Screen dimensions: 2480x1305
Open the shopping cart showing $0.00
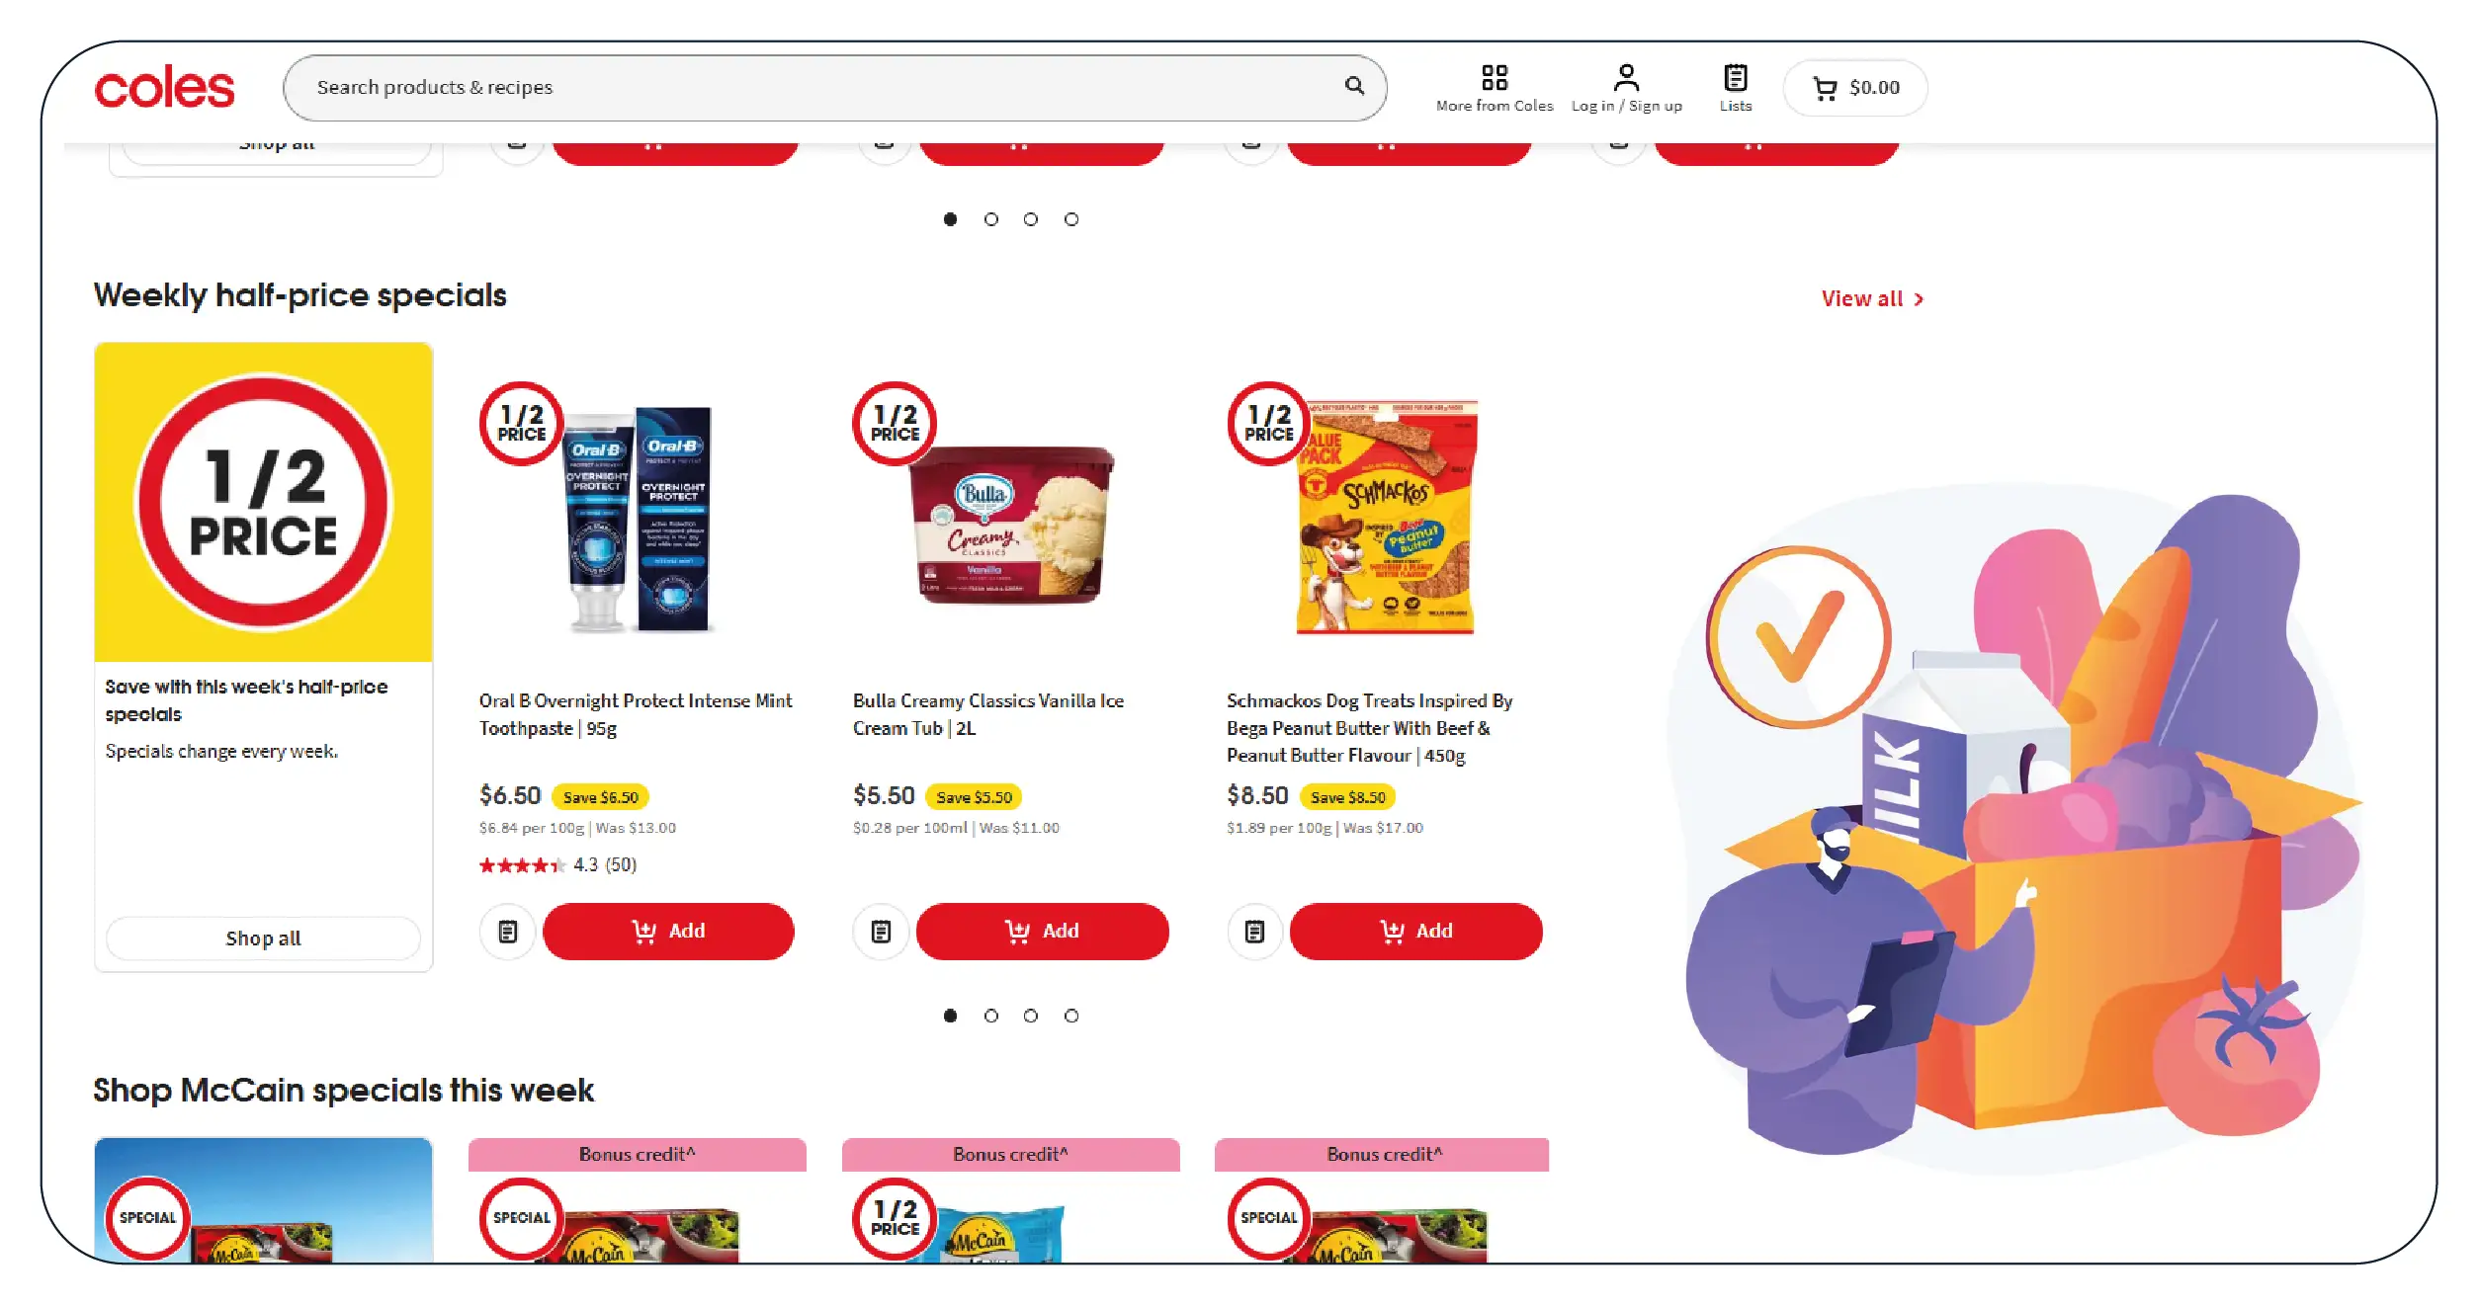[1854, 88]
